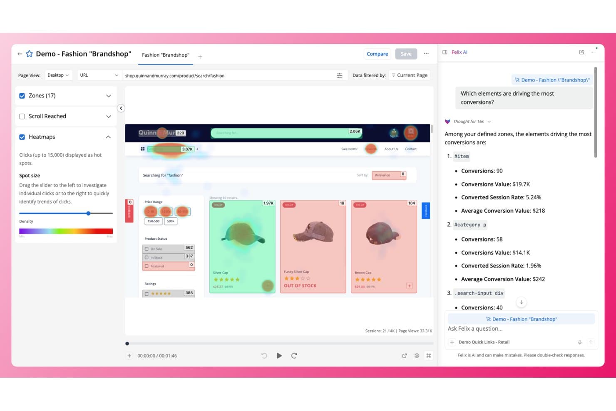Screen dimensions: 616x411
Task: Open the Current Page data filter
Action: tap(409, 75)
